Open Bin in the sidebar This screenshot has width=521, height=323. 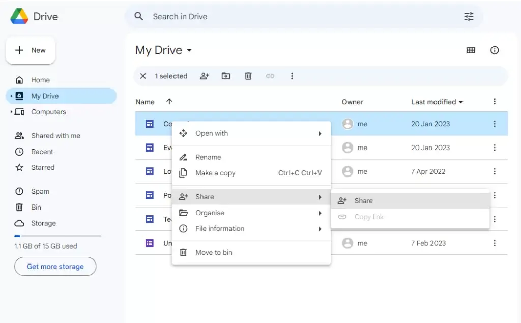[61, 208]
